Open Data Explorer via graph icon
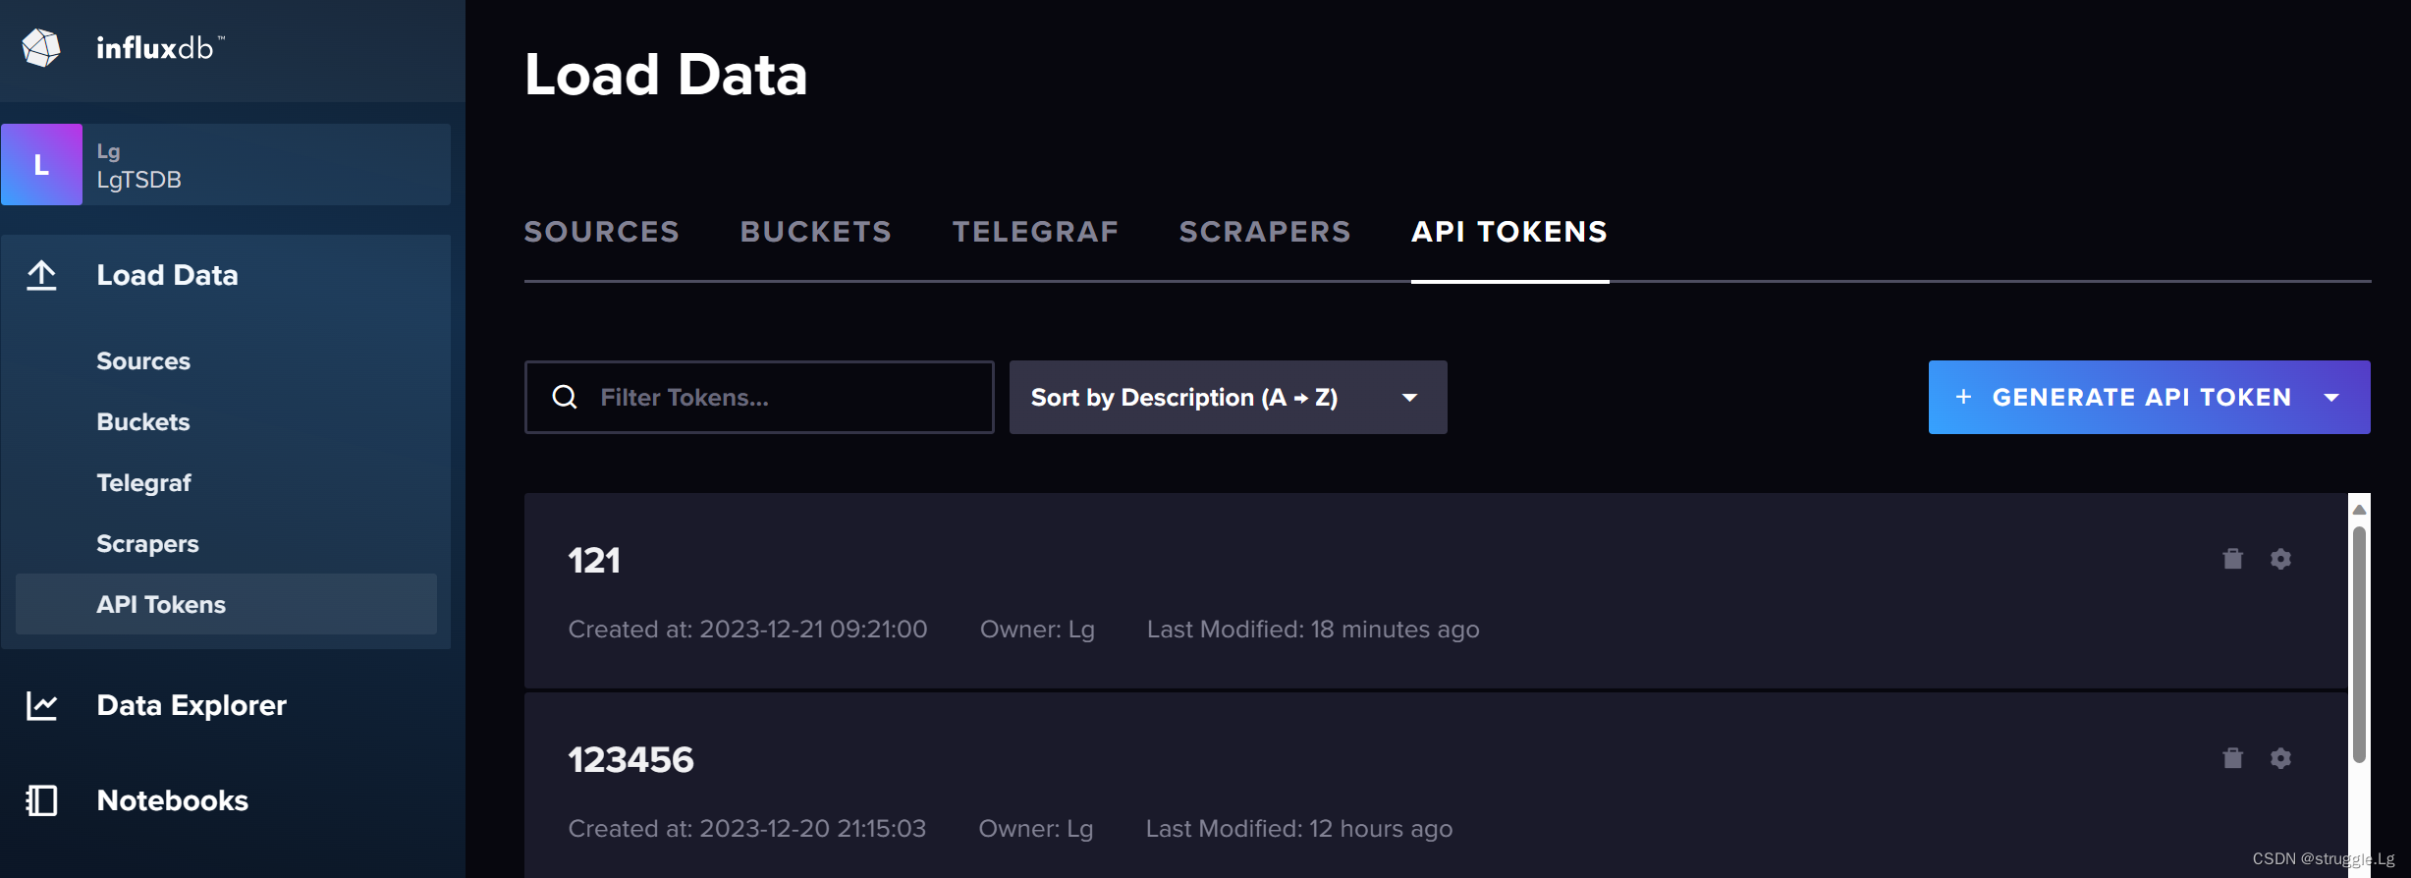 pyautogui.click(x=41, y=705)
